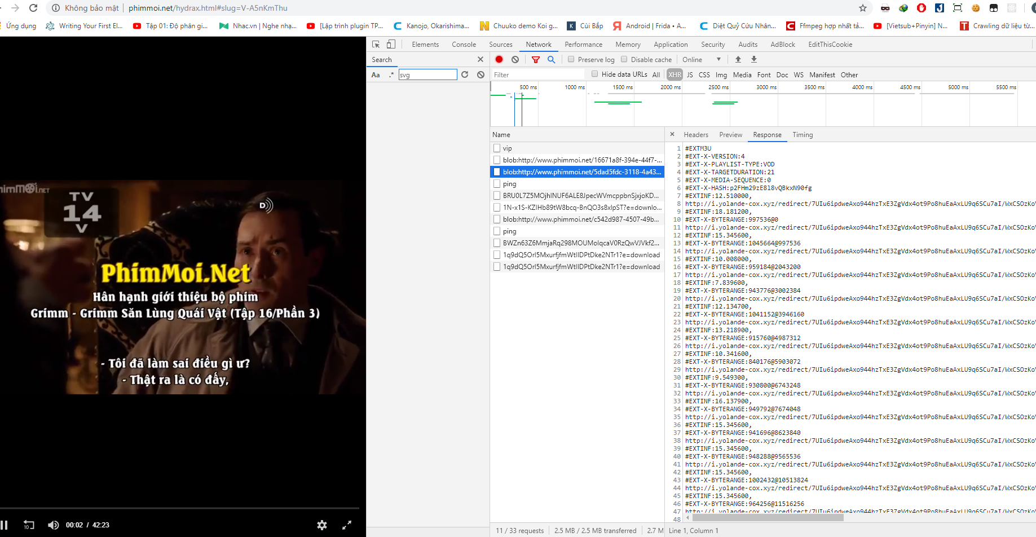Seek on the video progress bar
Screen dimensions: 1036x537
tap(179, 508)
